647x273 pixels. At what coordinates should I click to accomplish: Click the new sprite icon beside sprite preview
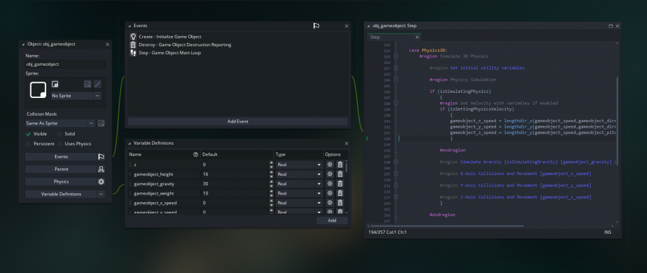[55, 84]
